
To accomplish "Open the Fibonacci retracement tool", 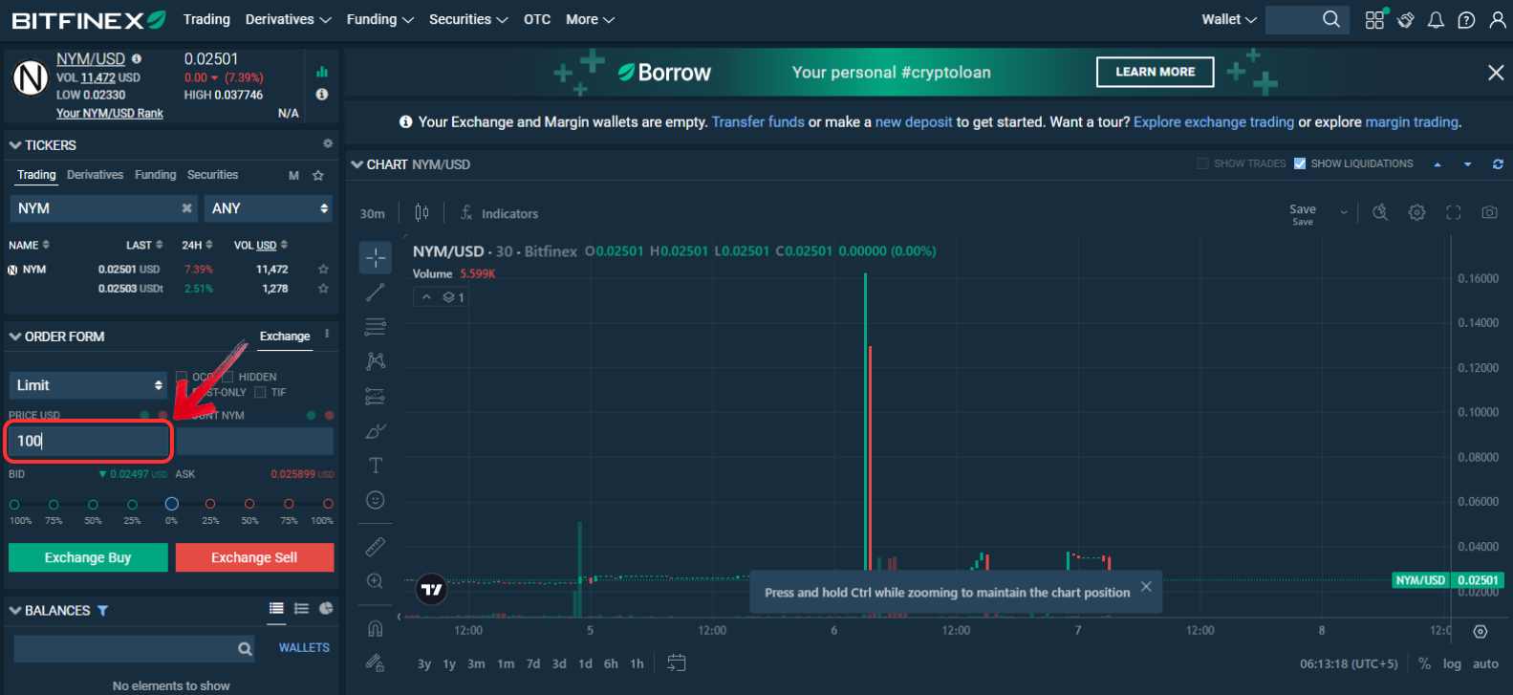I will [376, 327].
